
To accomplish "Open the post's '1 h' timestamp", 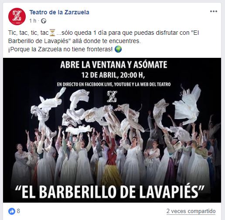I will 33,21.
